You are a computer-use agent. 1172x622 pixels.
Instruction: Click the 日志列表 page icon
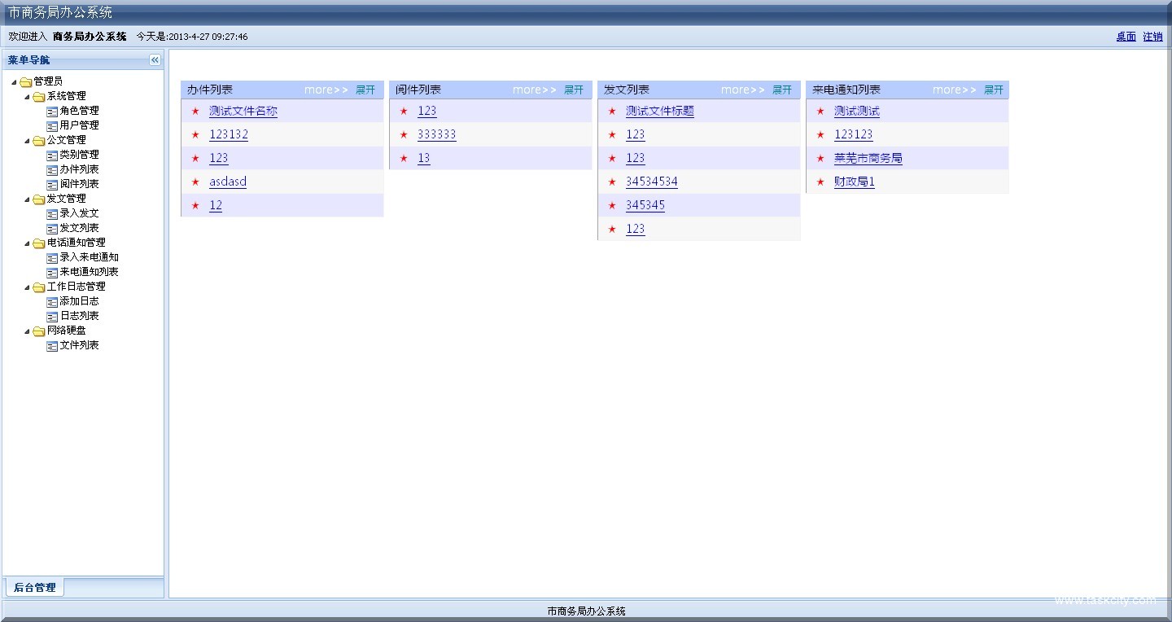(52, 316)
